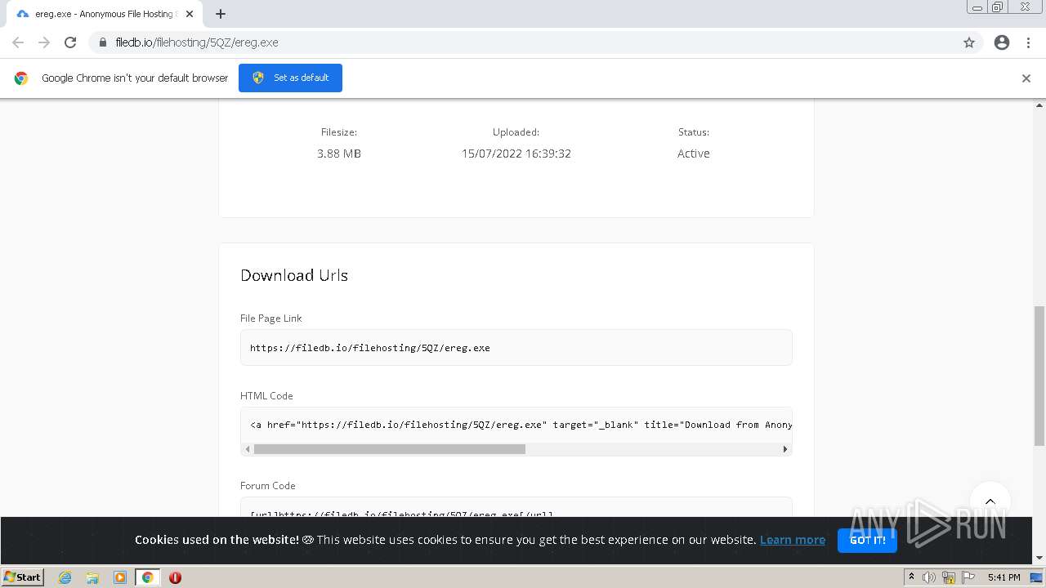Image resolution: width=1046 pixels, height=588 pixels.
Task: Click the 3.88 MB filesize value
Action: click(x=339, y=154)
